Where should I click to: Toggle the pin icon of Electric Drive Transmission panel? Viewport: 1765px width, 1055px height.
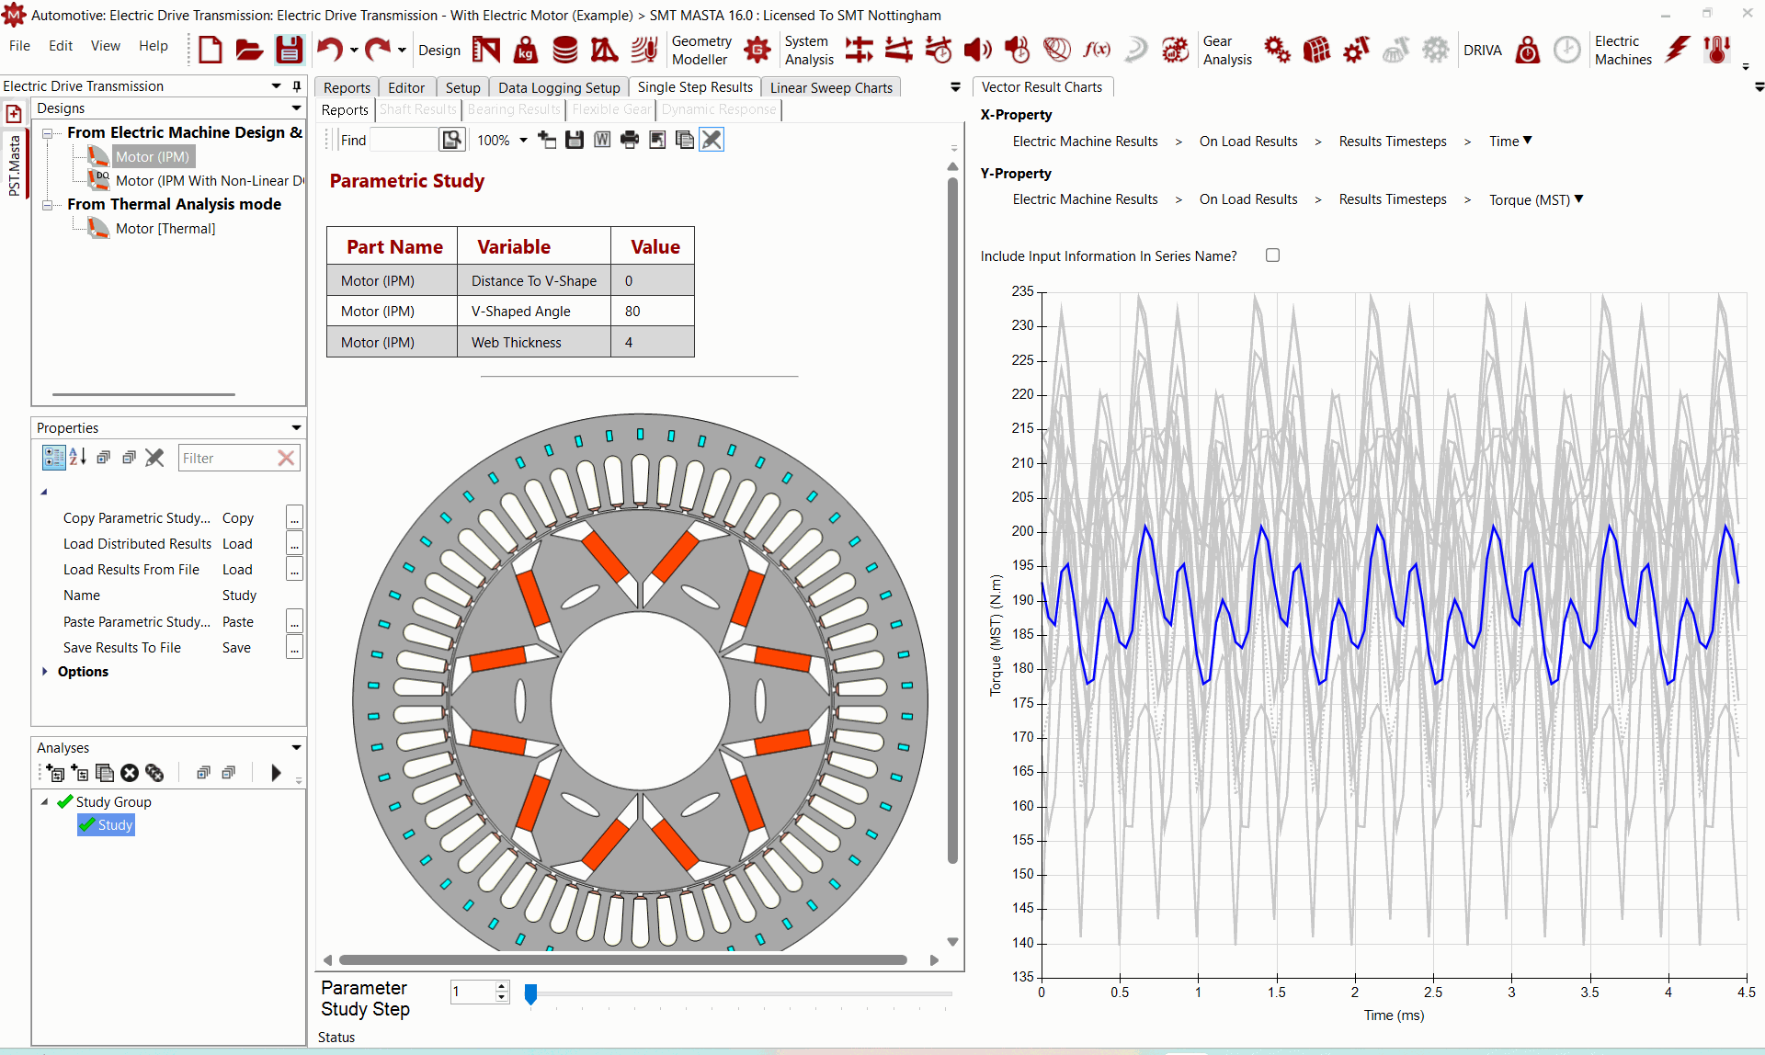pyautogui.click(x=296, y=85)
